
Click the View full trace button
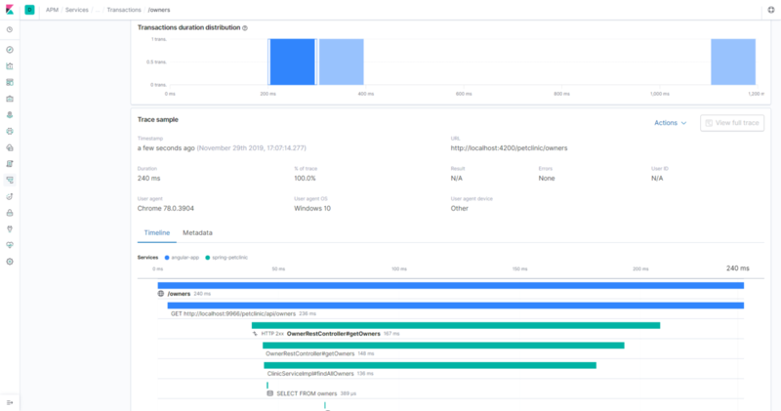(731, 123)
